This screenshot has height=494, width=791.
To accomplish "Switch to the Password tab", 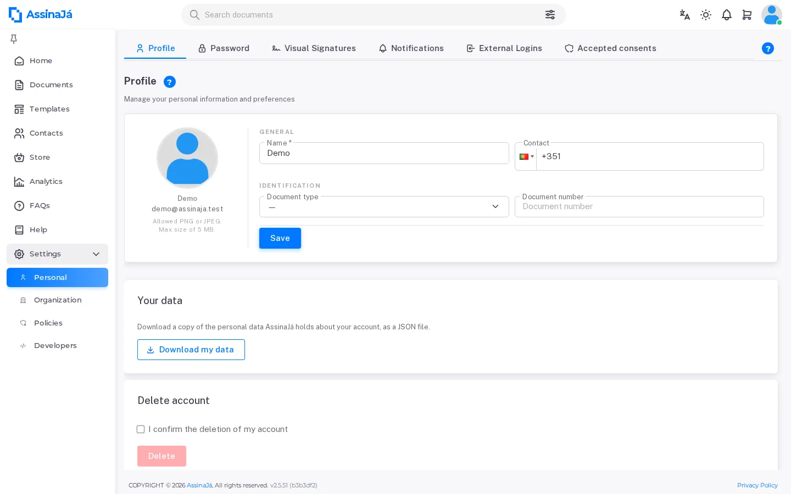I will pyautogui.click(x=224, y=48).
